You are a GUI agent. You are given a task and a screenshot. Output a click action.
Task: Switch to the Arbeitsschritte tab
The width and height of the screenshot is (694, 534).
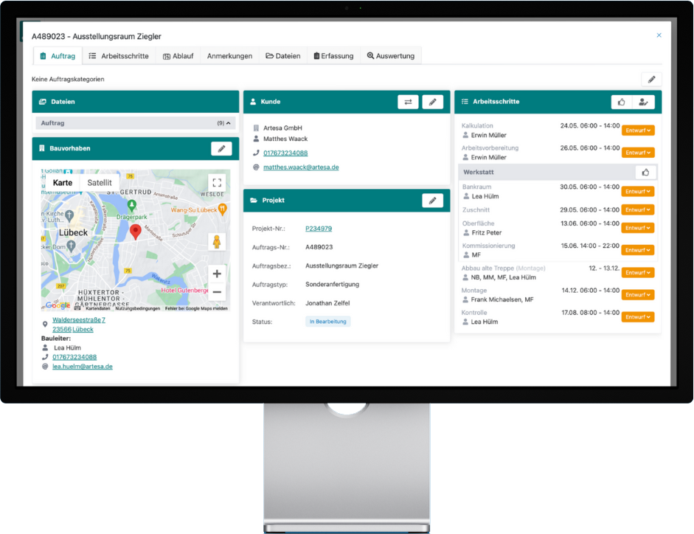coord(119,56)
